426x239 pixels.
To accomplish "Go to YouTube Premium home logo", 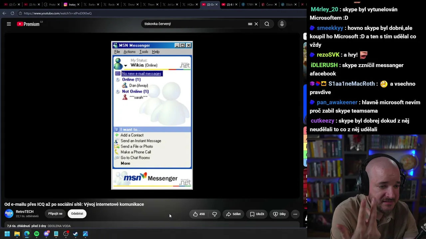I will tap(28, 24).
